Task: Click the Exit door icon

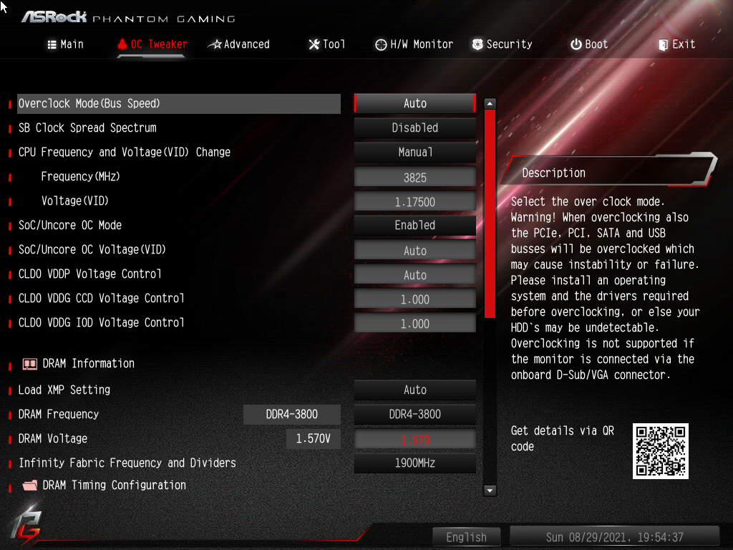Action: click(x=664, y=45)
